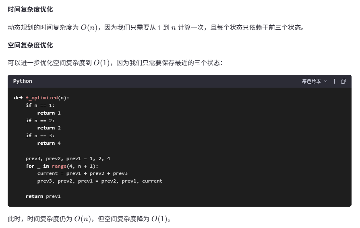Click the f_optimized function name

pos(41,98)
